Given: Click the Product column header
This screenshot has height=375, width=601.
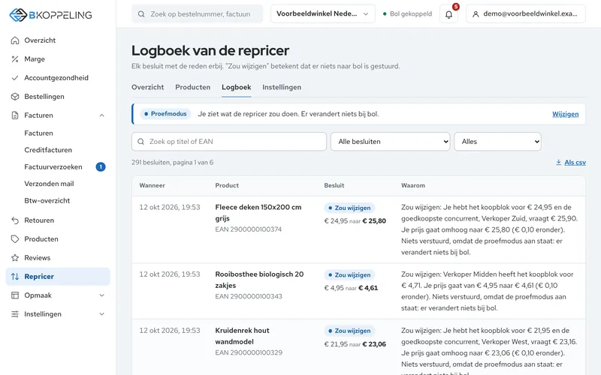Looking at the screenshot, I should coord(227,185).
